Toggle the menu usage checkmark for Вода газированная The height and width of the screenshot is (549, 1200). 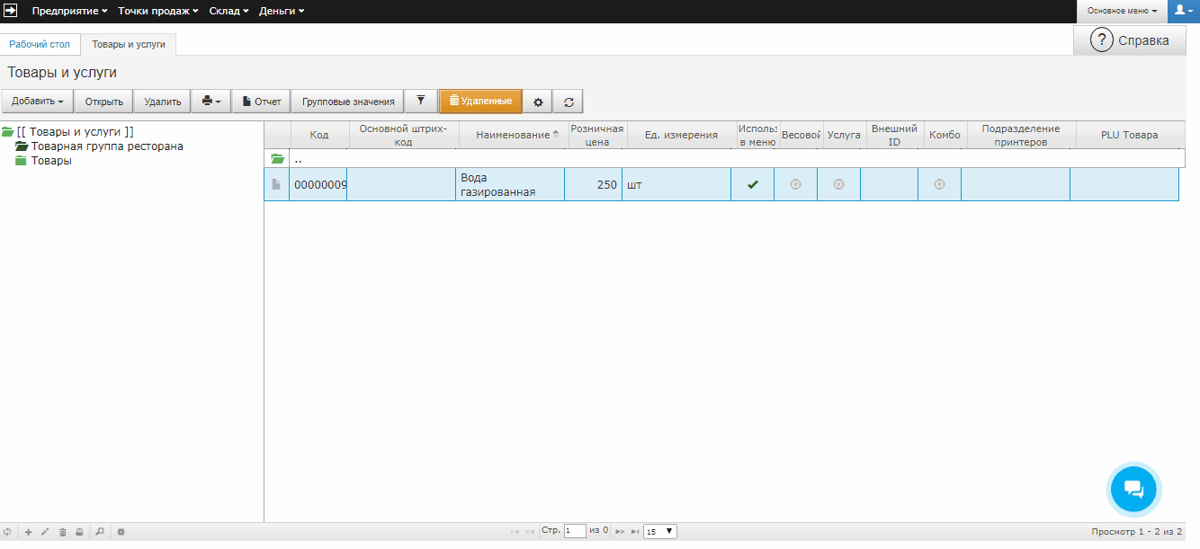(x=752, y=184)
